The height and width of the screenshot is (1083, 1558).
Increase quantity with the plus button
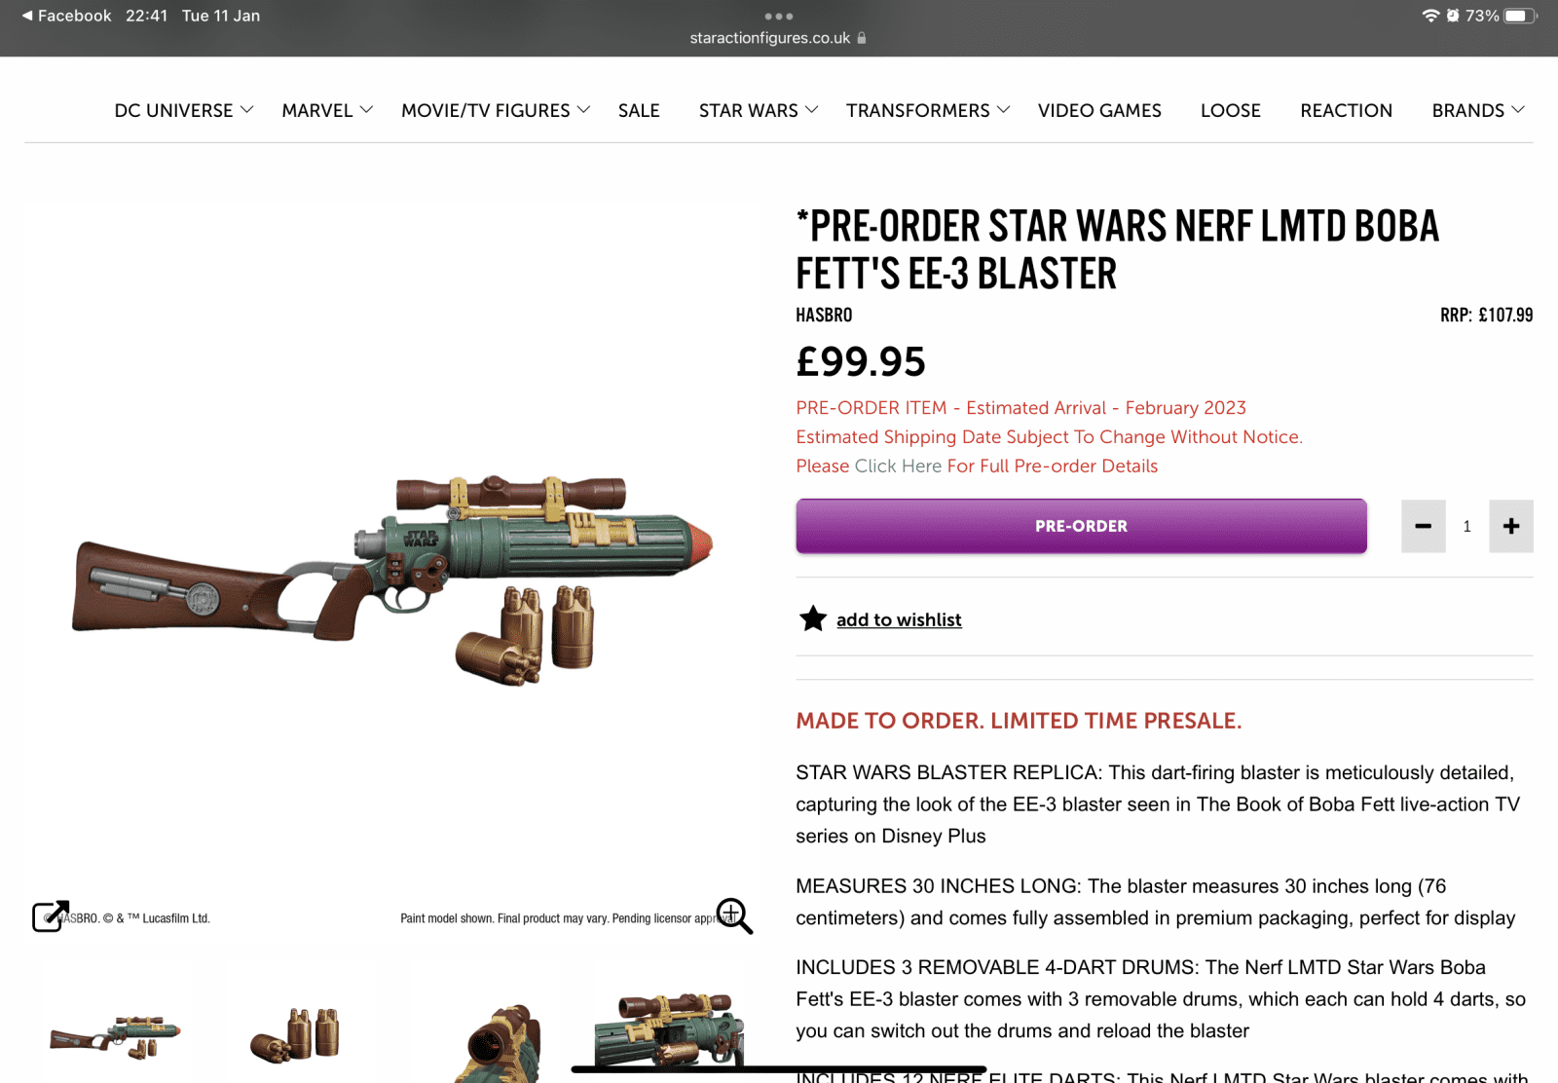[x=1511, y=526]
